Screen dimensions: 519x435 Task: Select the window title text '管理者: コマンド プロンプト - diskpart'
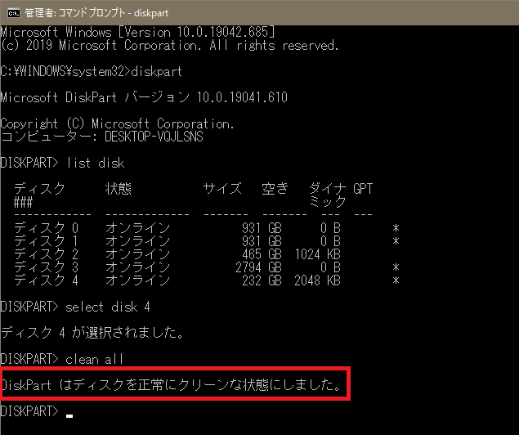click(x=96, y=13)
